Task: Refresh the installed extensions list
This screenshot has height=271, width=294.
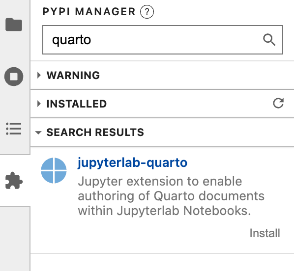Action: 278,103
